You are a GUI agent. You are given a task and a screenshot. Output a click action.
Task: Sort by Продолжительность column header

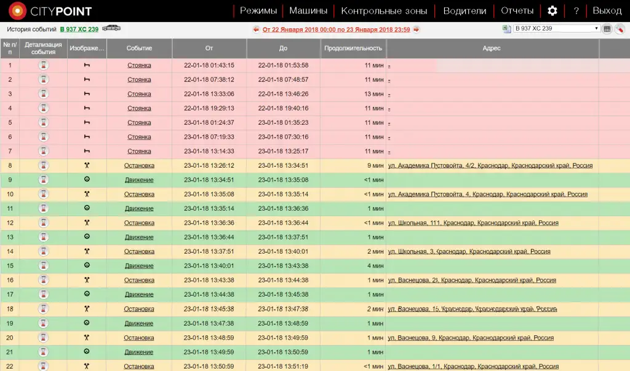click(x=353, y=48)
